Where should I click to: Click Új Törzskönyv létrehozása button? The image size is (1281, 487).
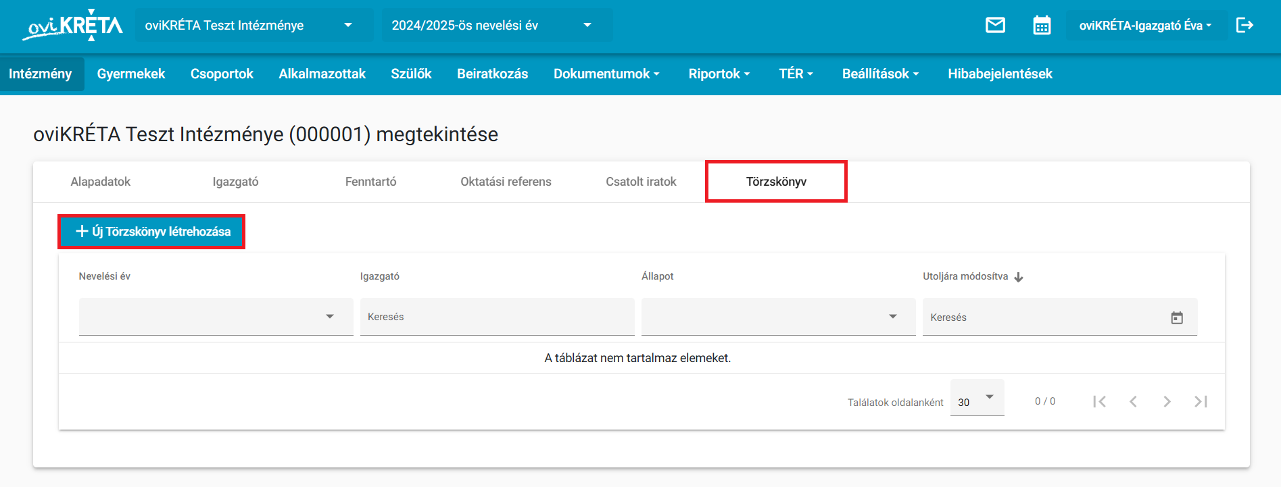point(151,232)
